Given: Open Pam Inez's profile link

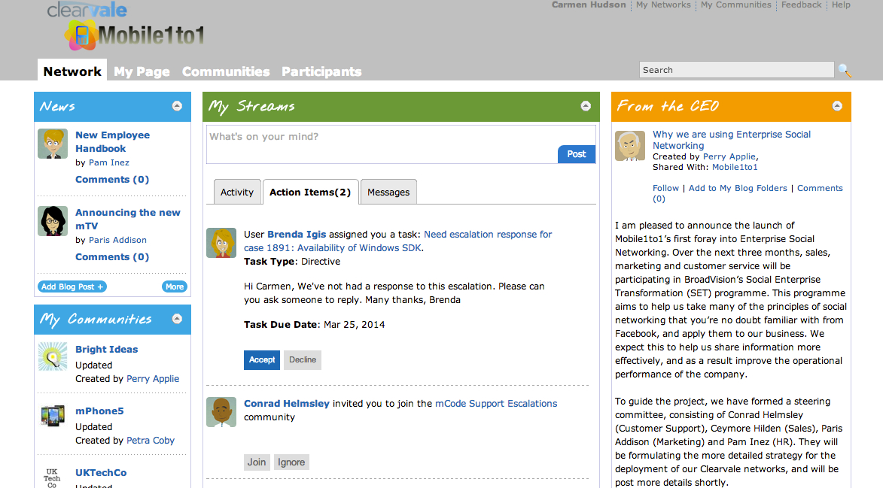Looking at the screenshot, I should coord(108,162).
